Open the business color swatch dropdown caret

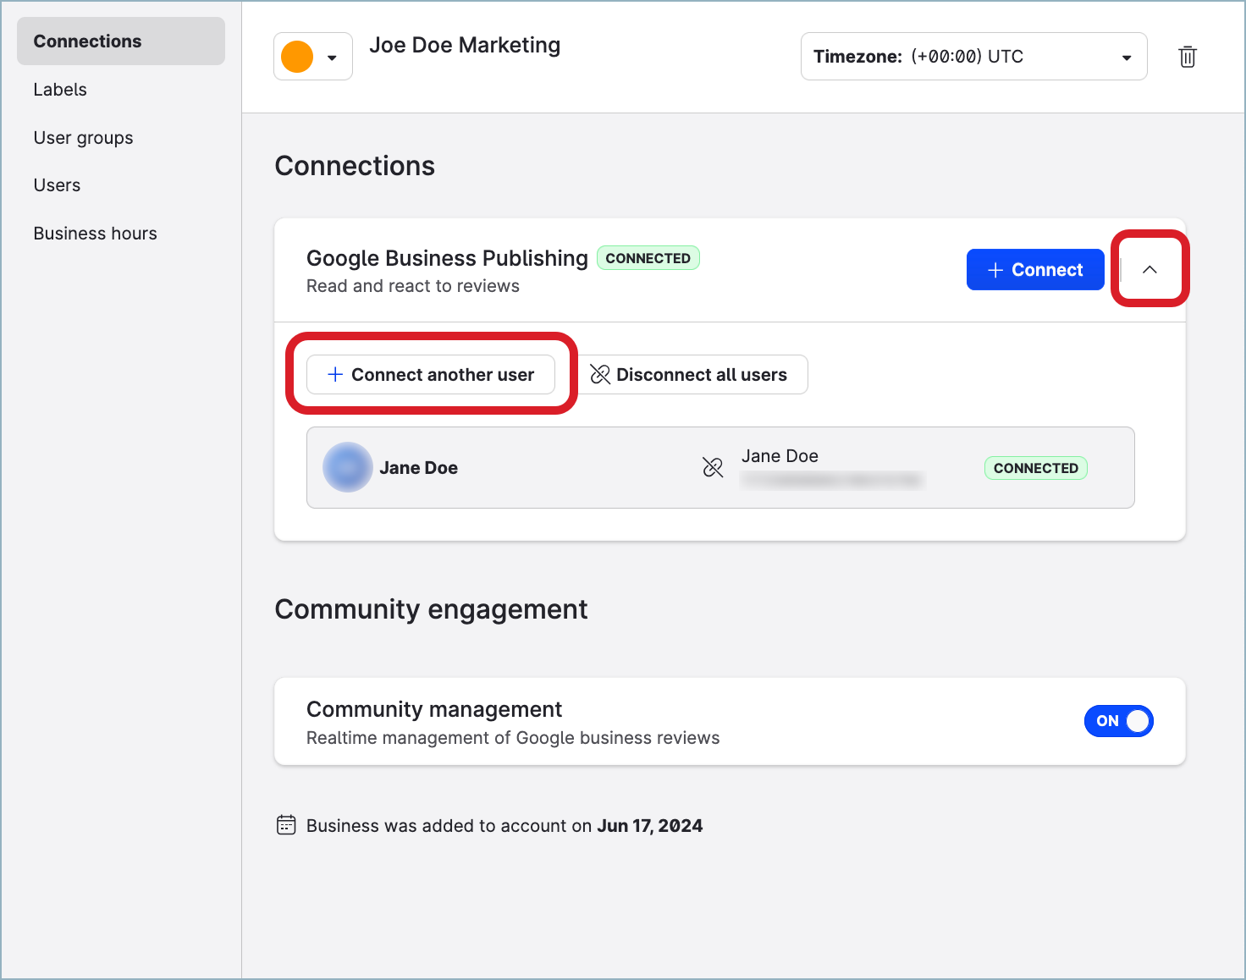coord(333,57)
